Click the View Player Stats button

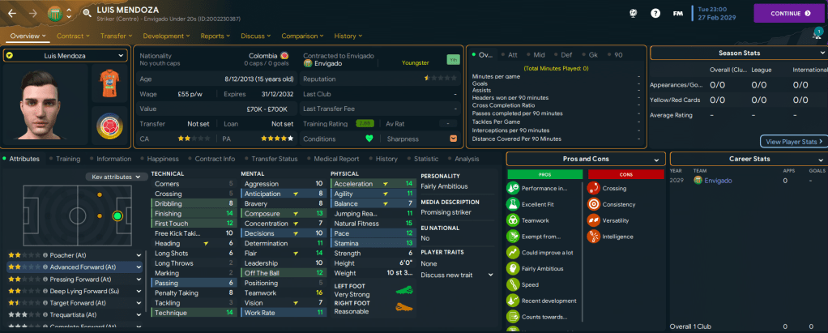pos(793,141)
